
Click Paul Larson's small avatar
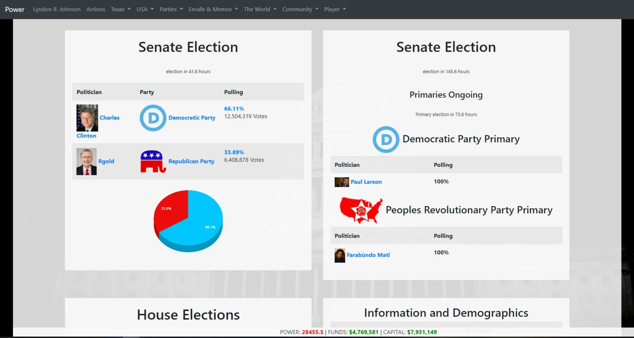(341, 182)
